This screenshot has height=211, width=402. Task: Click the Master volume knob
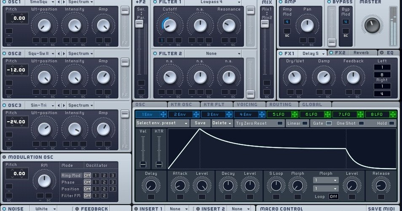click(372, 25)
